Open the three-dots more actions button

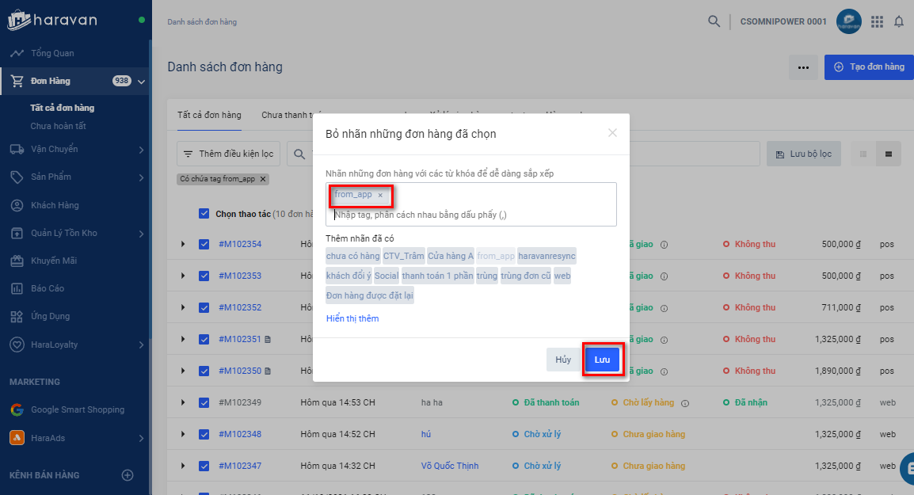point(803,67)
